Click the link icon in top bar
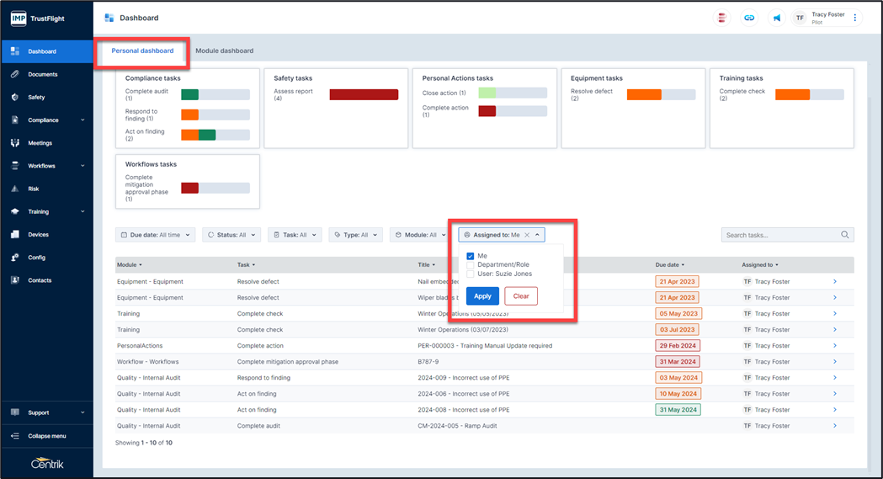883x479 pixels. (749, 18)
